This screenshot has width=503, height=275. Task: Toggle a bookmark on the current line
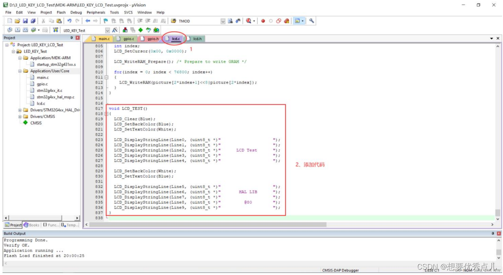click(x=106, y=21)
